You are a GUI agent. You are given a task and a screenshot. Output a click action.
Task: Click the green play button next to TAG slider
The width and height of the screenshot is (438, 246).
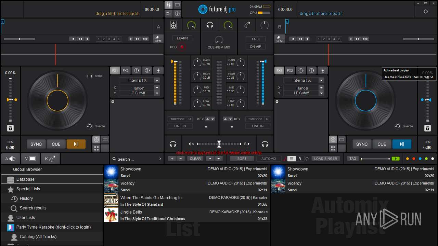pyautogui.click(x=396, y=159)
